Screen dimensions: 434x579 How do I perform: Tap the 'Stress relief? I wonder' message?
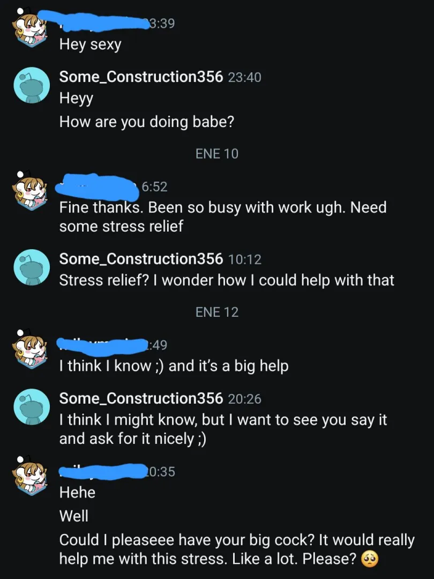point(227,280)
